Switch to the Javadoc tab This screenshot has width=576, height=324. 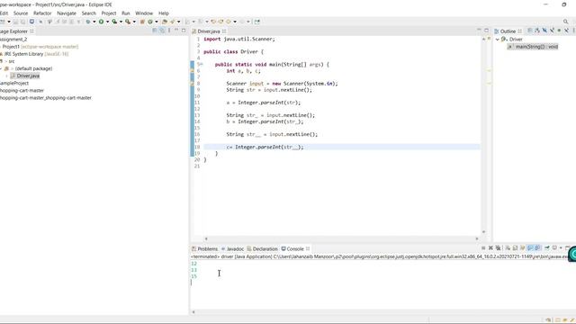[x=232, y=248]
